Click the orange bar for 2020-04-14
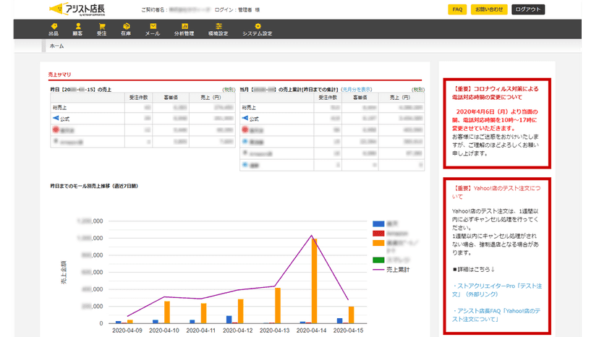This screenshot has height=337, width=599. [x=315, y=281]
